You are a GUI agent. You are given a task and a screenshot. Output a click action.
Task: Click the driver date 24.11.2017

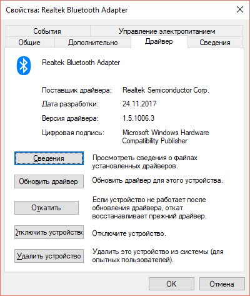(139, 104)
